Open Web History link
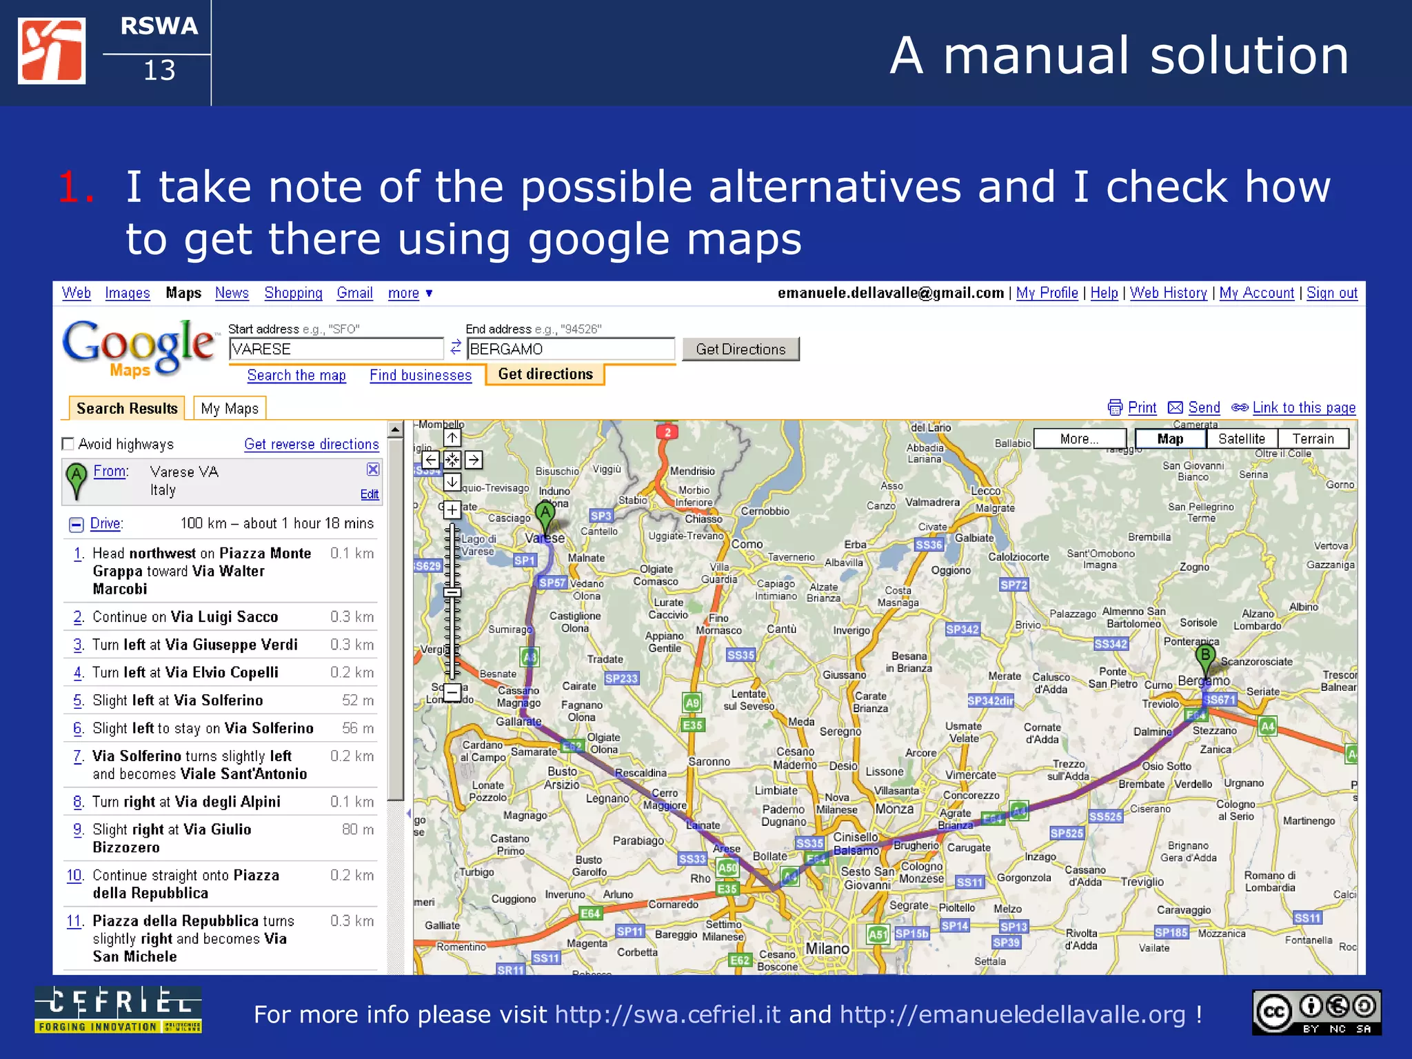 click(1169, 293)
